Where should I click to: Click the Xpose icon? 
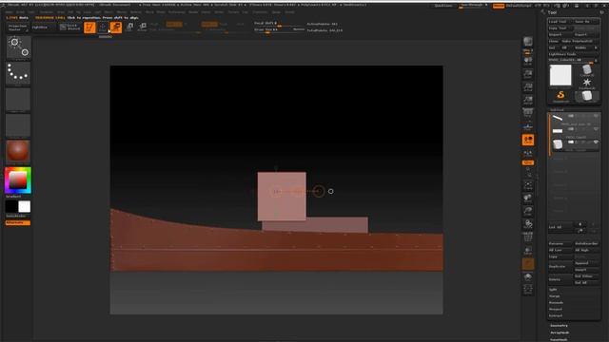[x=528, y=289]
